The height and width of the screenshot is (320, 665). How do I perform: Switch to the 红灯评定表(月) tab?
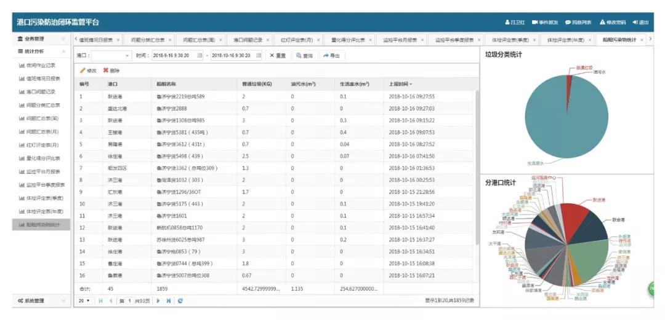point(296,40)
